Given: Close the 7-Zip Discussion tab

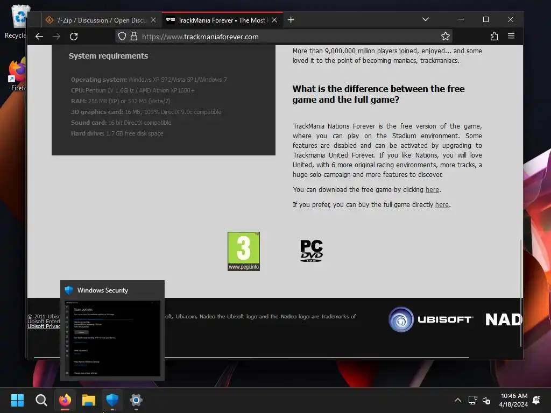Looking at the screenshot, I should pyautogui.click(x=153, y=20).
